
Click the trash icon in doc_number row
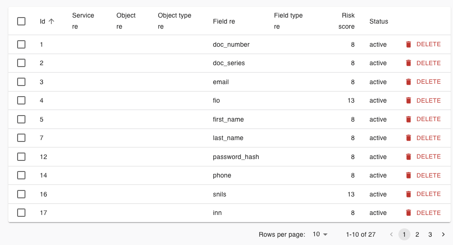point(409,44)
